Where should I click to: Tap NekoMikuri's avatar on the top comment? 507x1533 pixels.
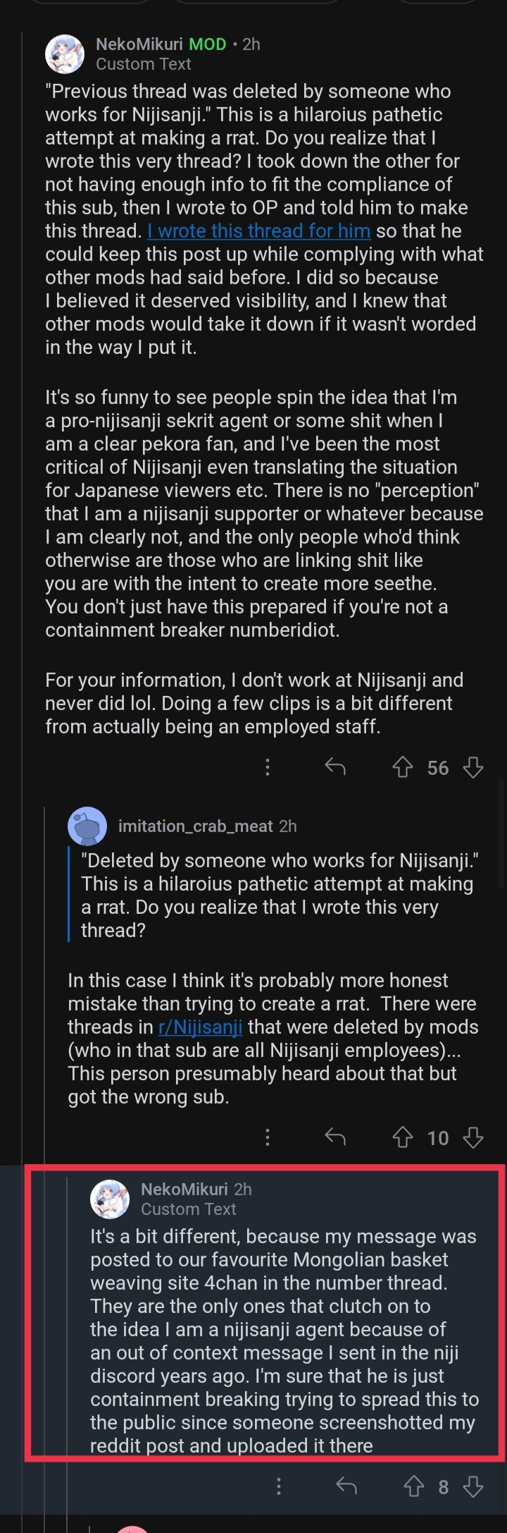point(65,54)
